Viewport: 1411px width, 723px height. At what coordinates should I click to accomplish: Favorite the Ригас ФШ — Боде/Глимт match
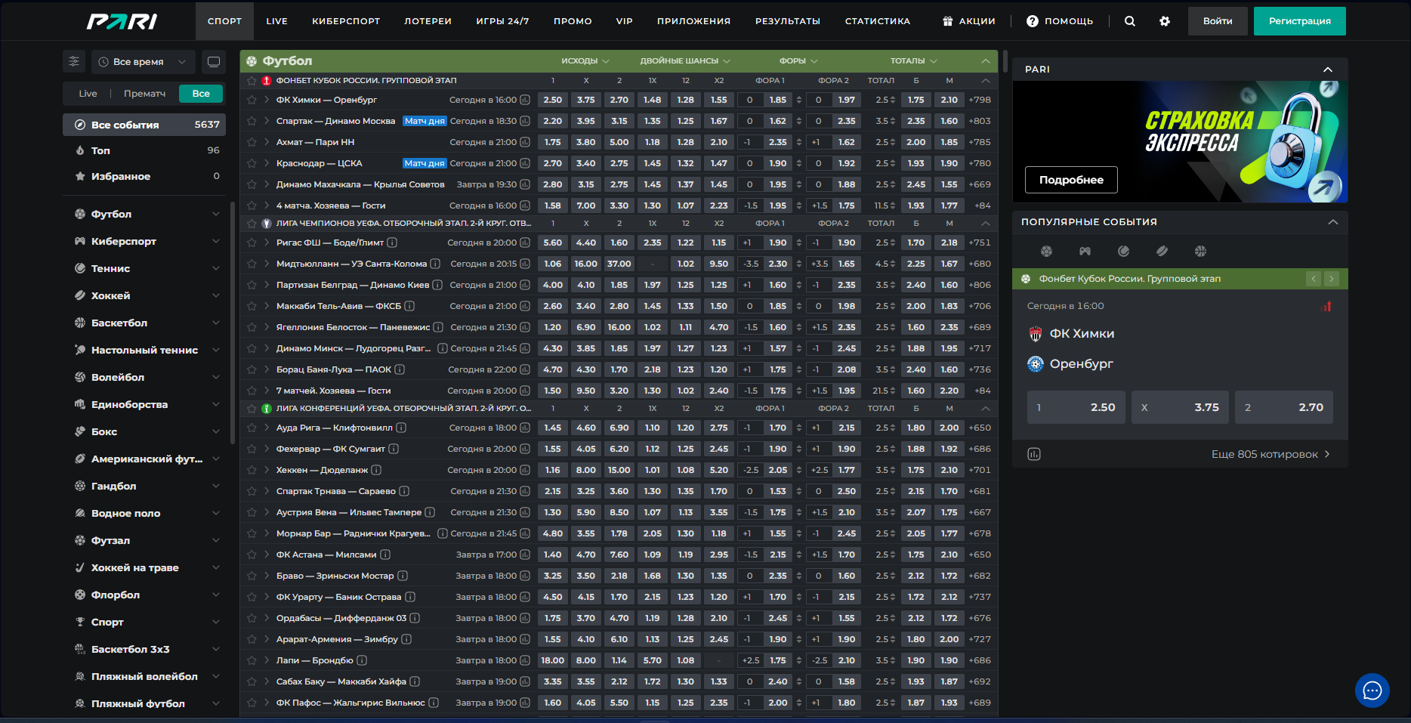[x=252, y=243]
